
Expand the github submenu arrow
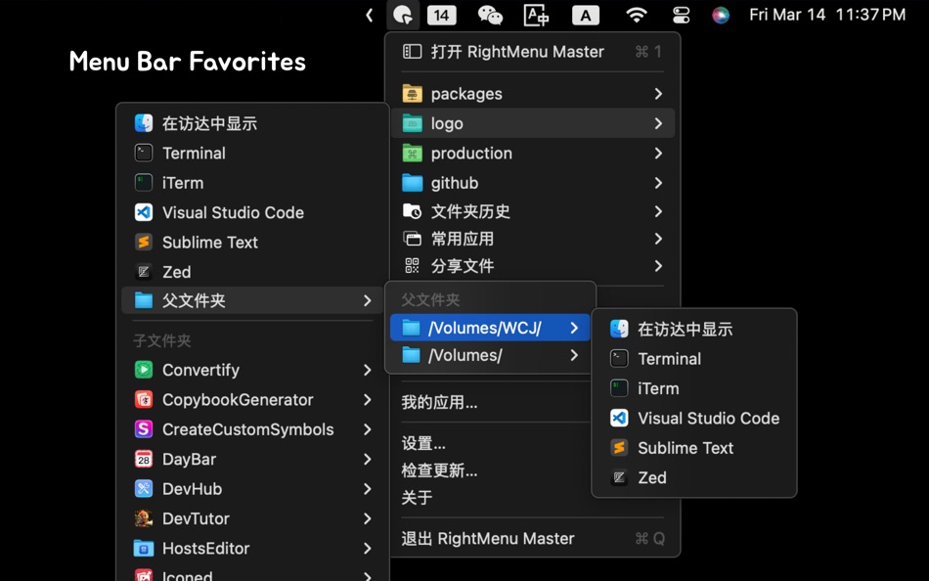[x=658, y=183]
